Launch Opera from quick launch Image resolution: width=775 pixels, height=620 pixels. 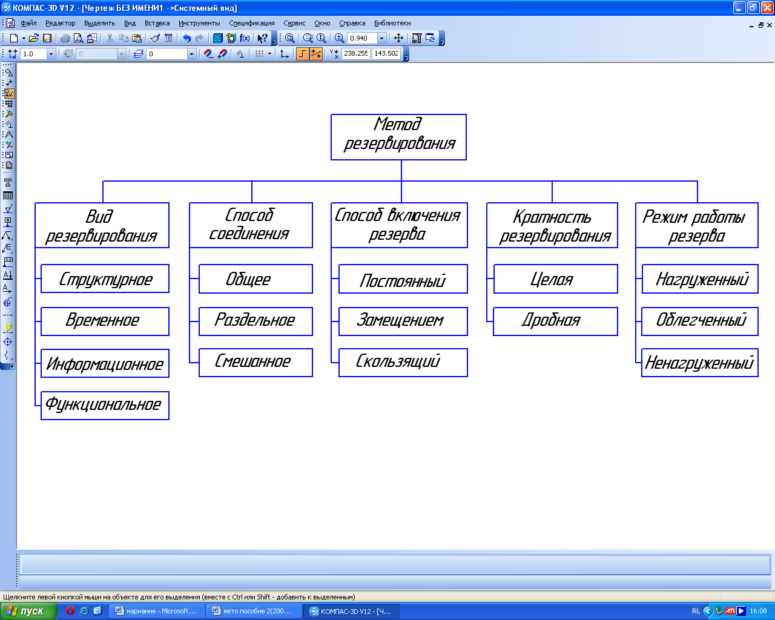(70, 611)
